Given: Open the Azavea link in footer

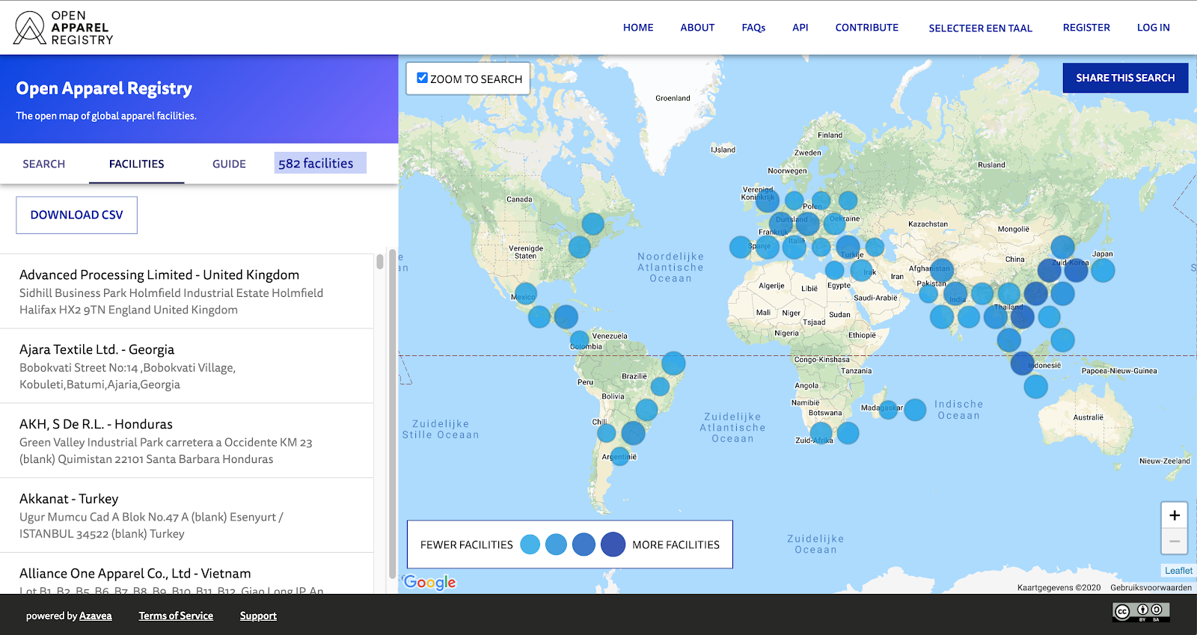Looking at the screenshot, I should pyautogui.click(x=96, y=616).
